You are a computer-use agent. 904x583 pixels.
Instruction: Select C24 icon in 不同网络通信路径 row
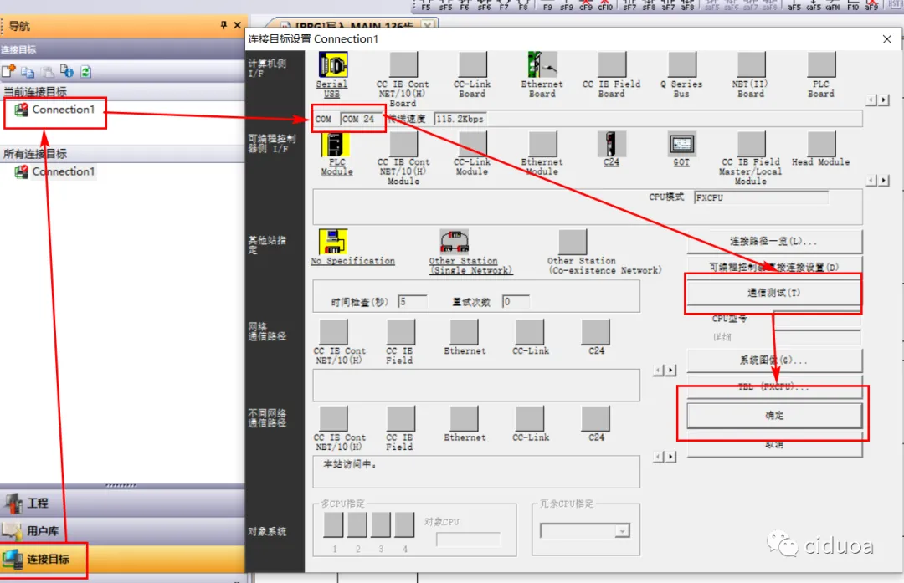596,418
